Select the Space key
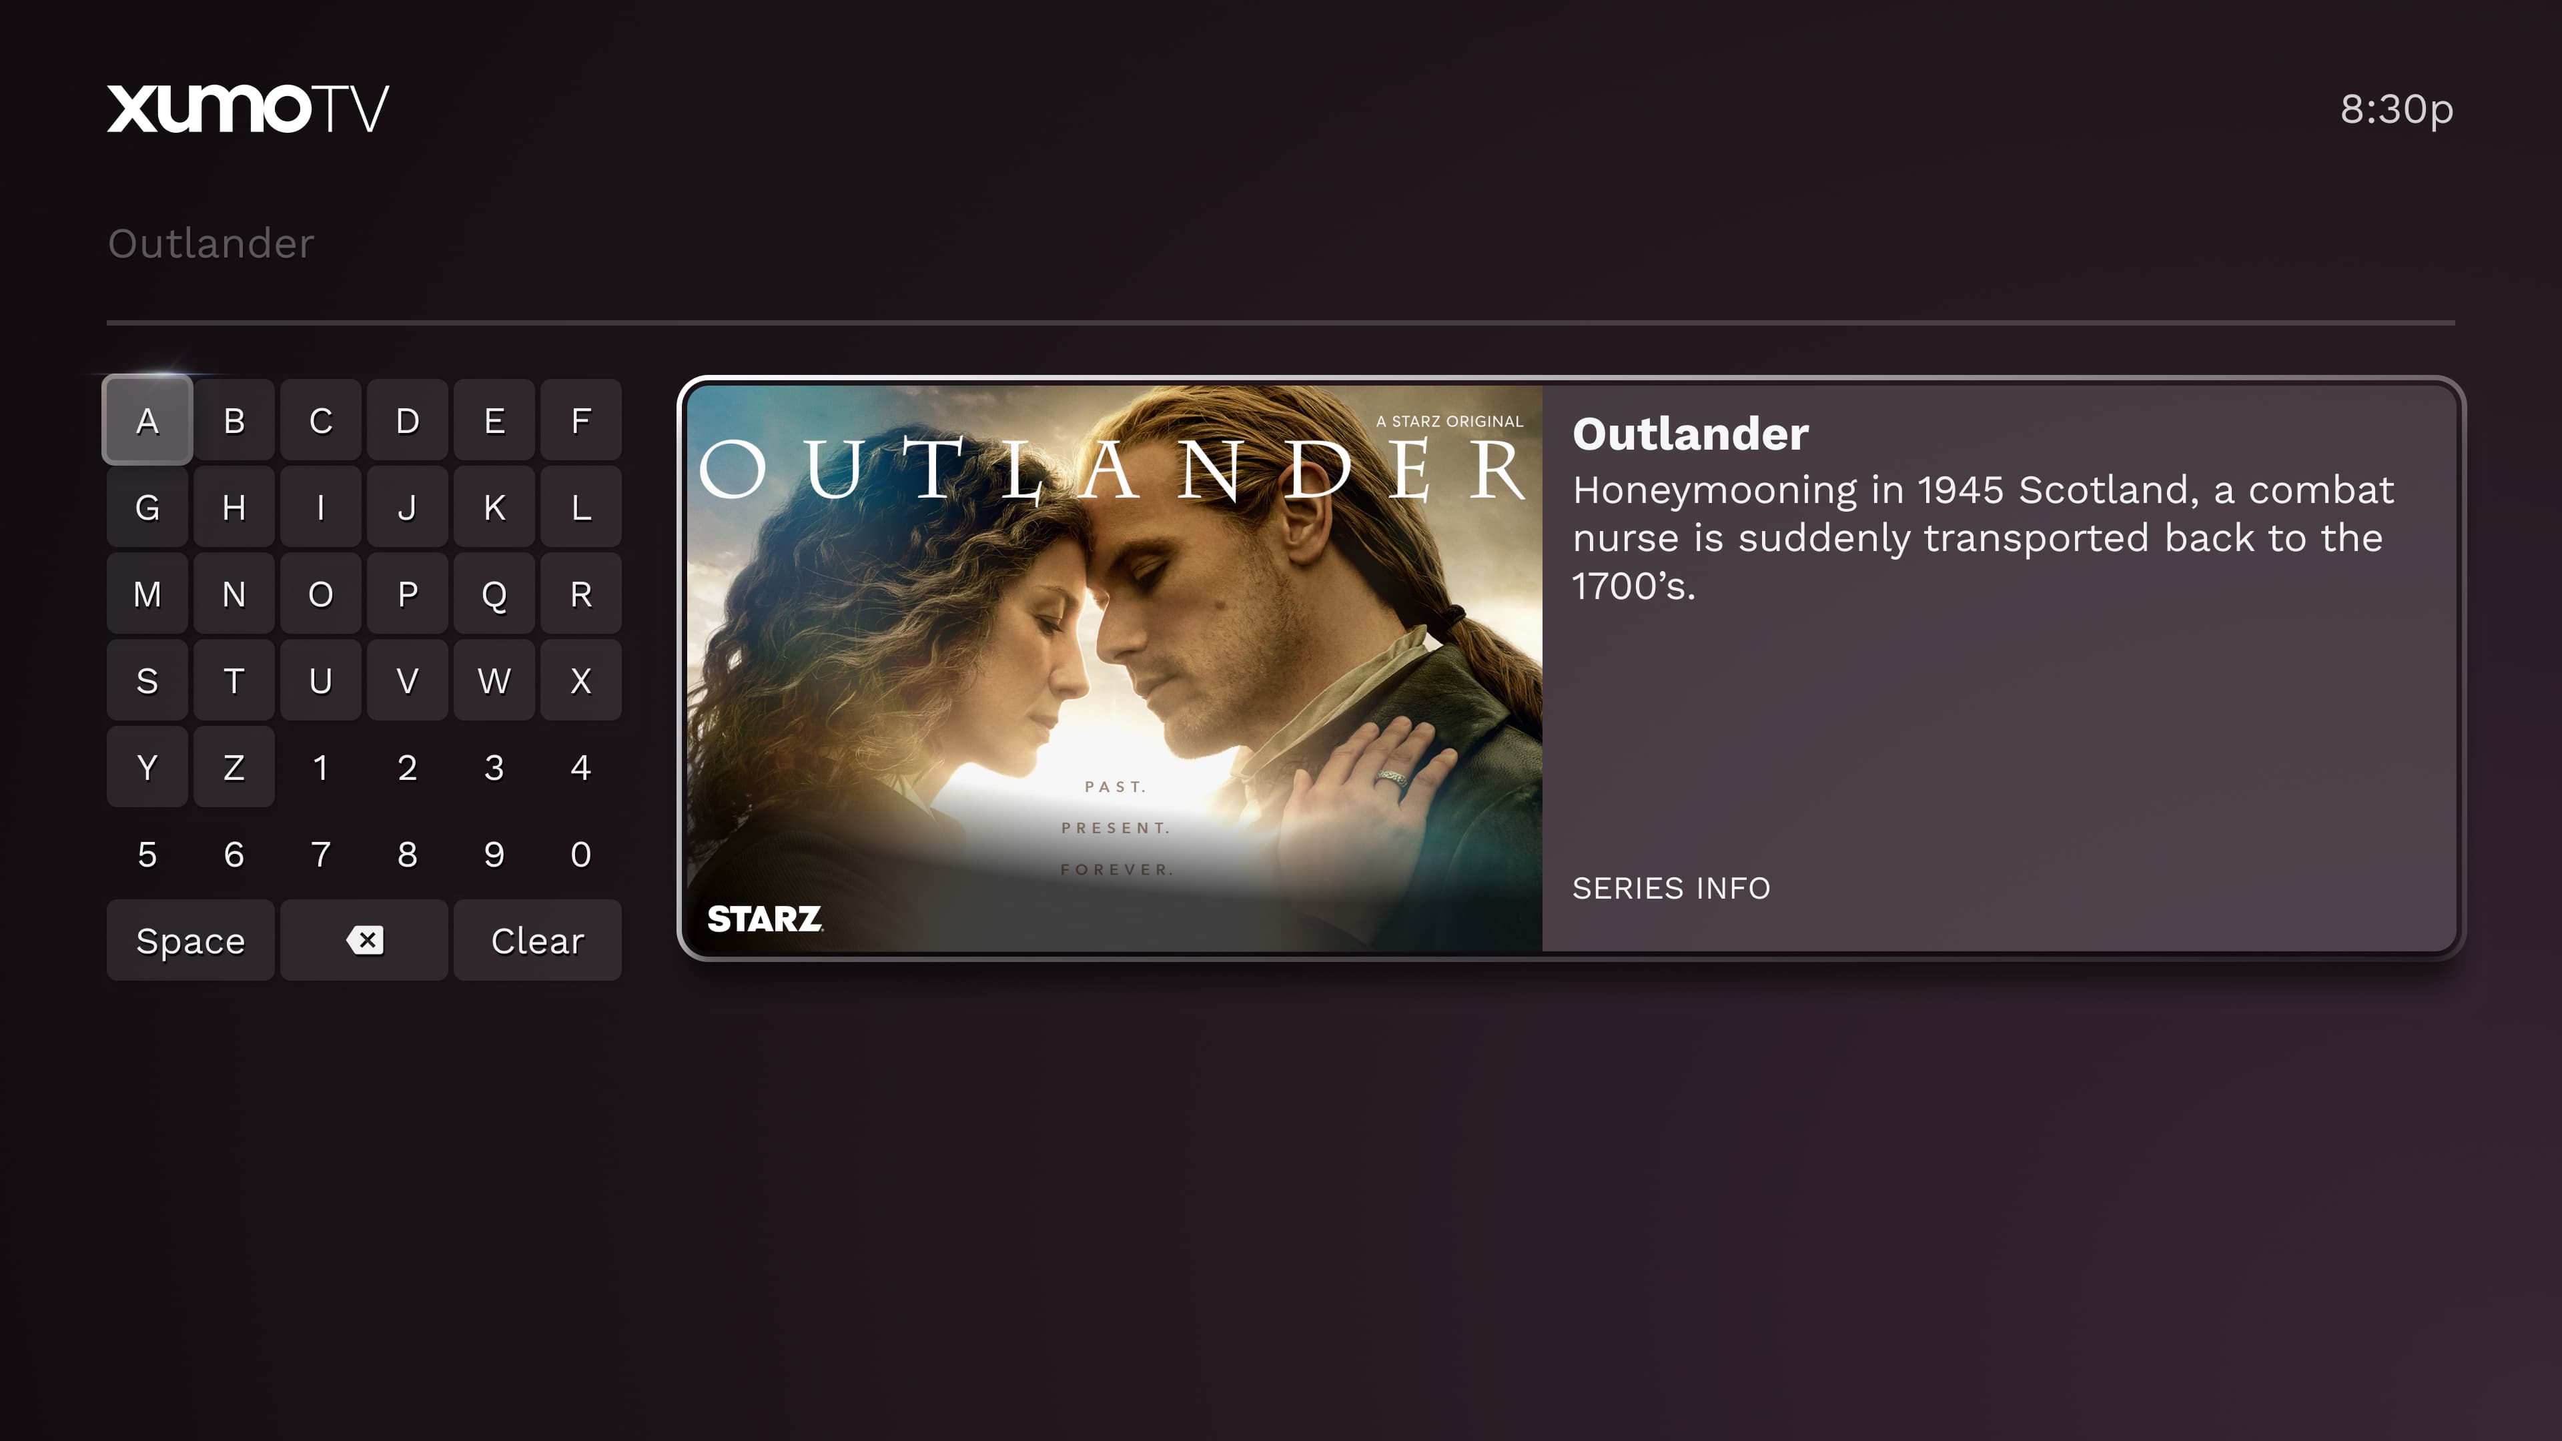The width and height of the screenshot is (2562, 1441). click(x=190, y=940)
